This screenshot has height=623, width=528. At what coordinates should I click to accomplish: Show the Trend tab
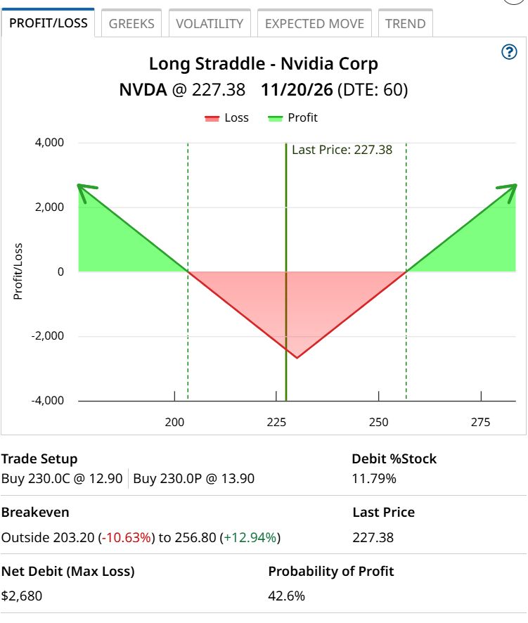[405, 23]
